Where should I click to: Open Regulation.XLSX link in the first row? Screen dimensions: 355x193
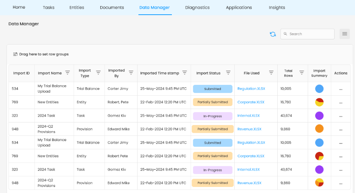[251, 89]
